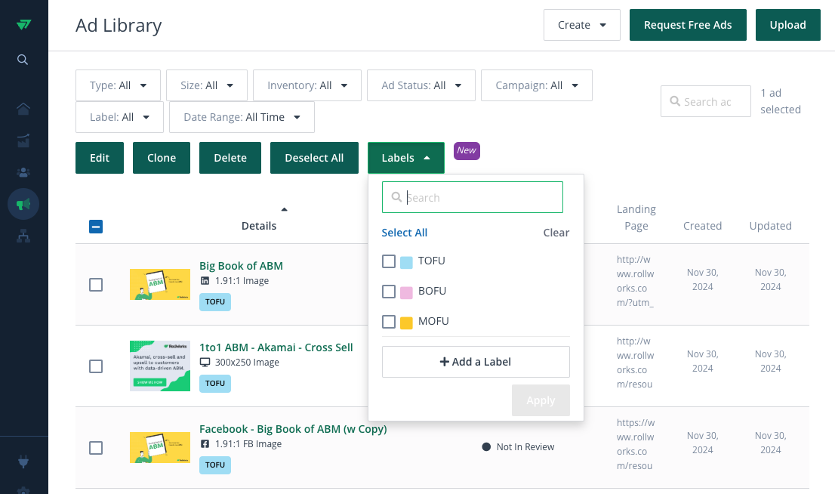Select the checkbox for the Big Book of ABM ad

click(96, 285)
